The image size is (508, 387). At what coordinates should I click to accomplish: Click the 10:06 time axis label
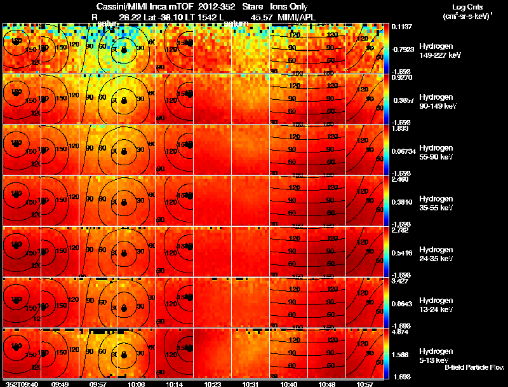[x=136, y=384]
